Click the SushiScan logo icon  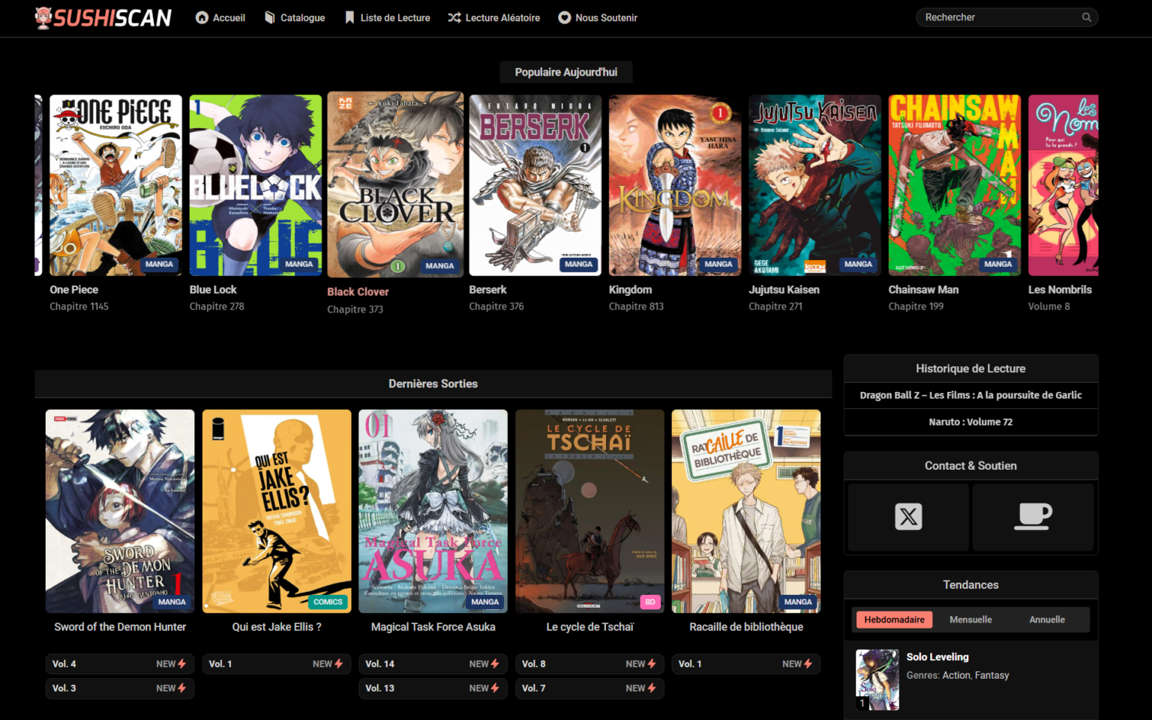coord(43,16)
